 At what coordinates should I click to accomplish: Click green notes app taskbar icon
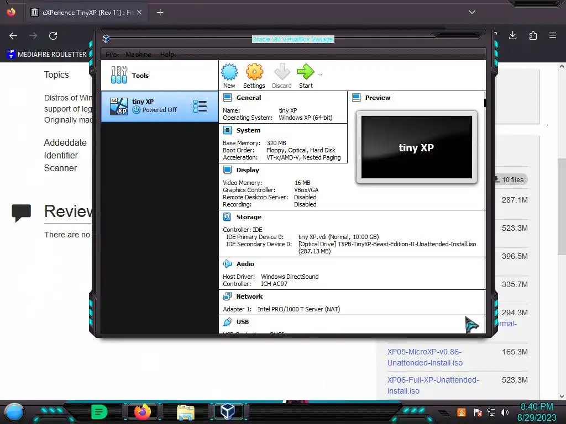[x=99, y=412]
